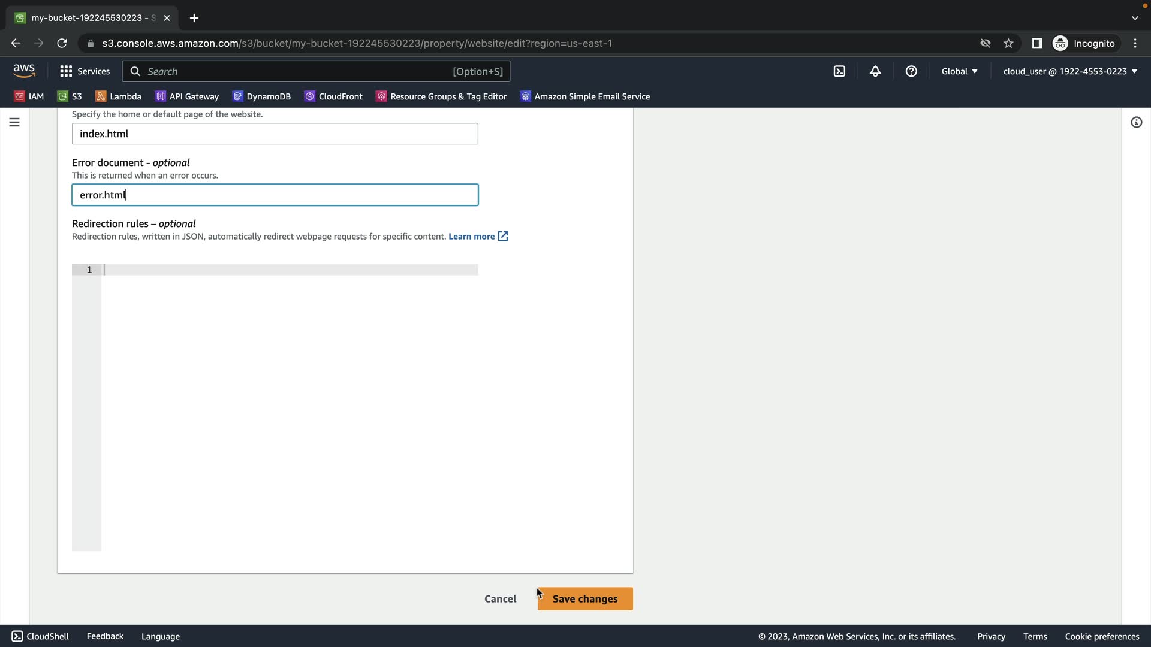
Task: Open the Lambda favorites shortcut
Action: 119,96
